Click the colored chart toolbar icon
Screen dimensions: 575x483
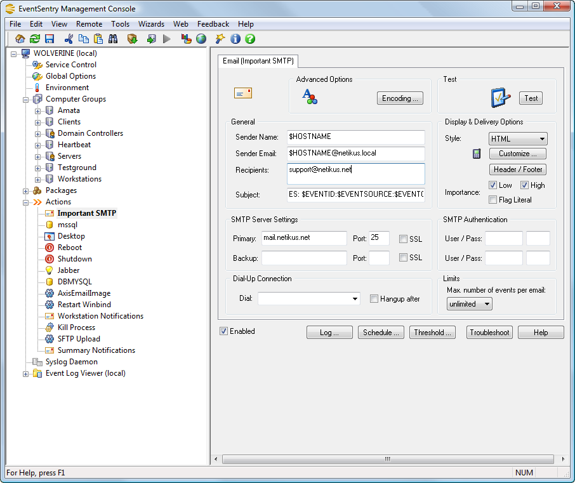pos(187,39)
